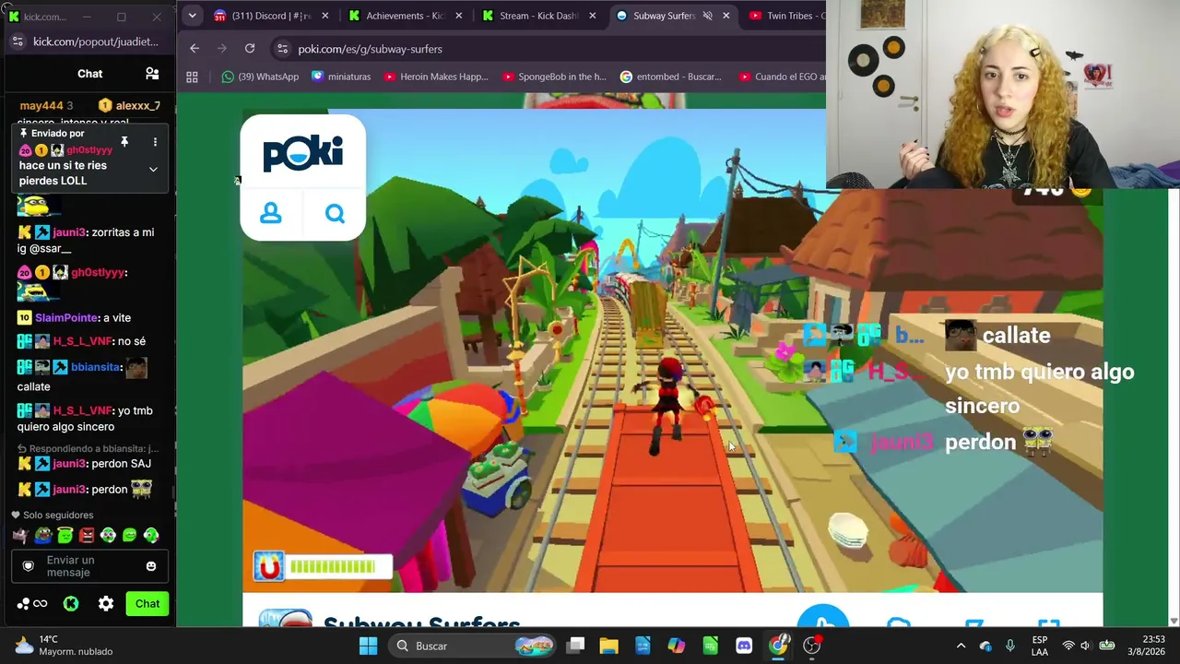Screen dimensions: 1180x664
Task: Click the Poki logo
Action: coord(302,153)
